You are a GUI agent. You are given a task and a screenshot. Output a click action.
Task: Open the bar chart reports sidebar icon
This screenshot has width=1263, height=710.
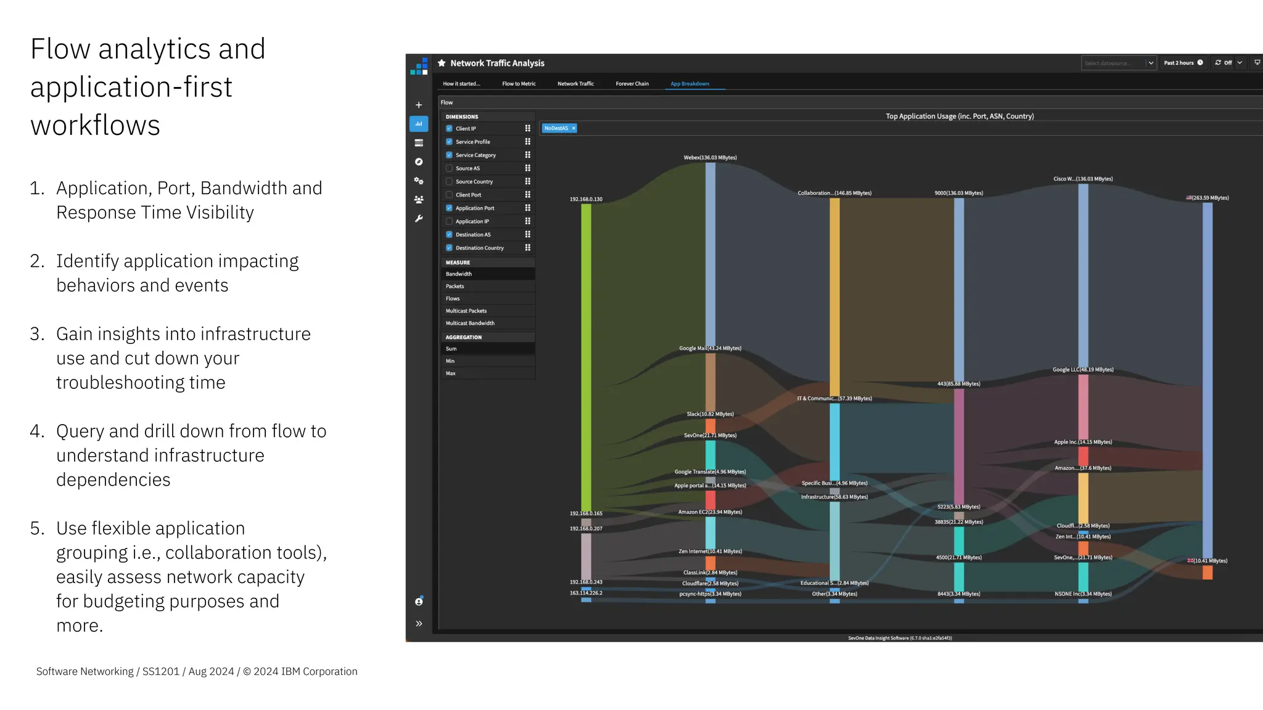pos(419,124)
